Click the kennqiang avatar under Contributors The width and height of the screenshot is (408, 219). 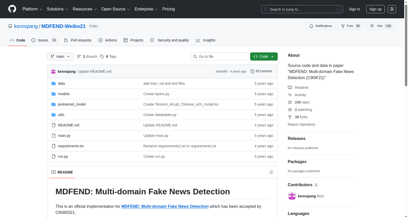pyautogui.click(x=292, y=196)
